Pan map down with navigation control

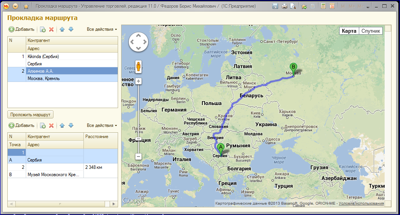[138, 48]
